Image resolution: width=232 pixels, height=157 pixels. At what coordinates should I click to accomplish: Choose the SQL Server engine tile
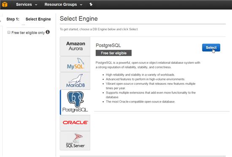point(75,141)
